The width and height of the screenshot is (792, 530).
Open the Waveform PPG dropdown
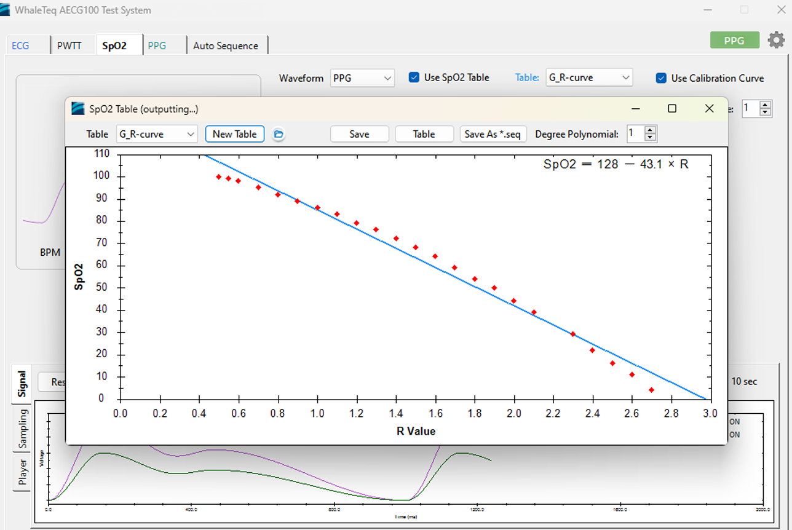[362, 78]
